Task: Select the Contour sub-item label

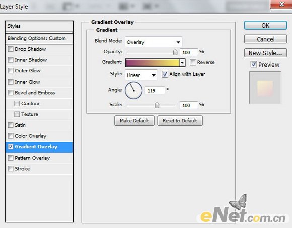Action: (x=31, y=103)
